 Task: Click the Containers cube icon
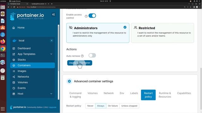[x=14, y=65]
